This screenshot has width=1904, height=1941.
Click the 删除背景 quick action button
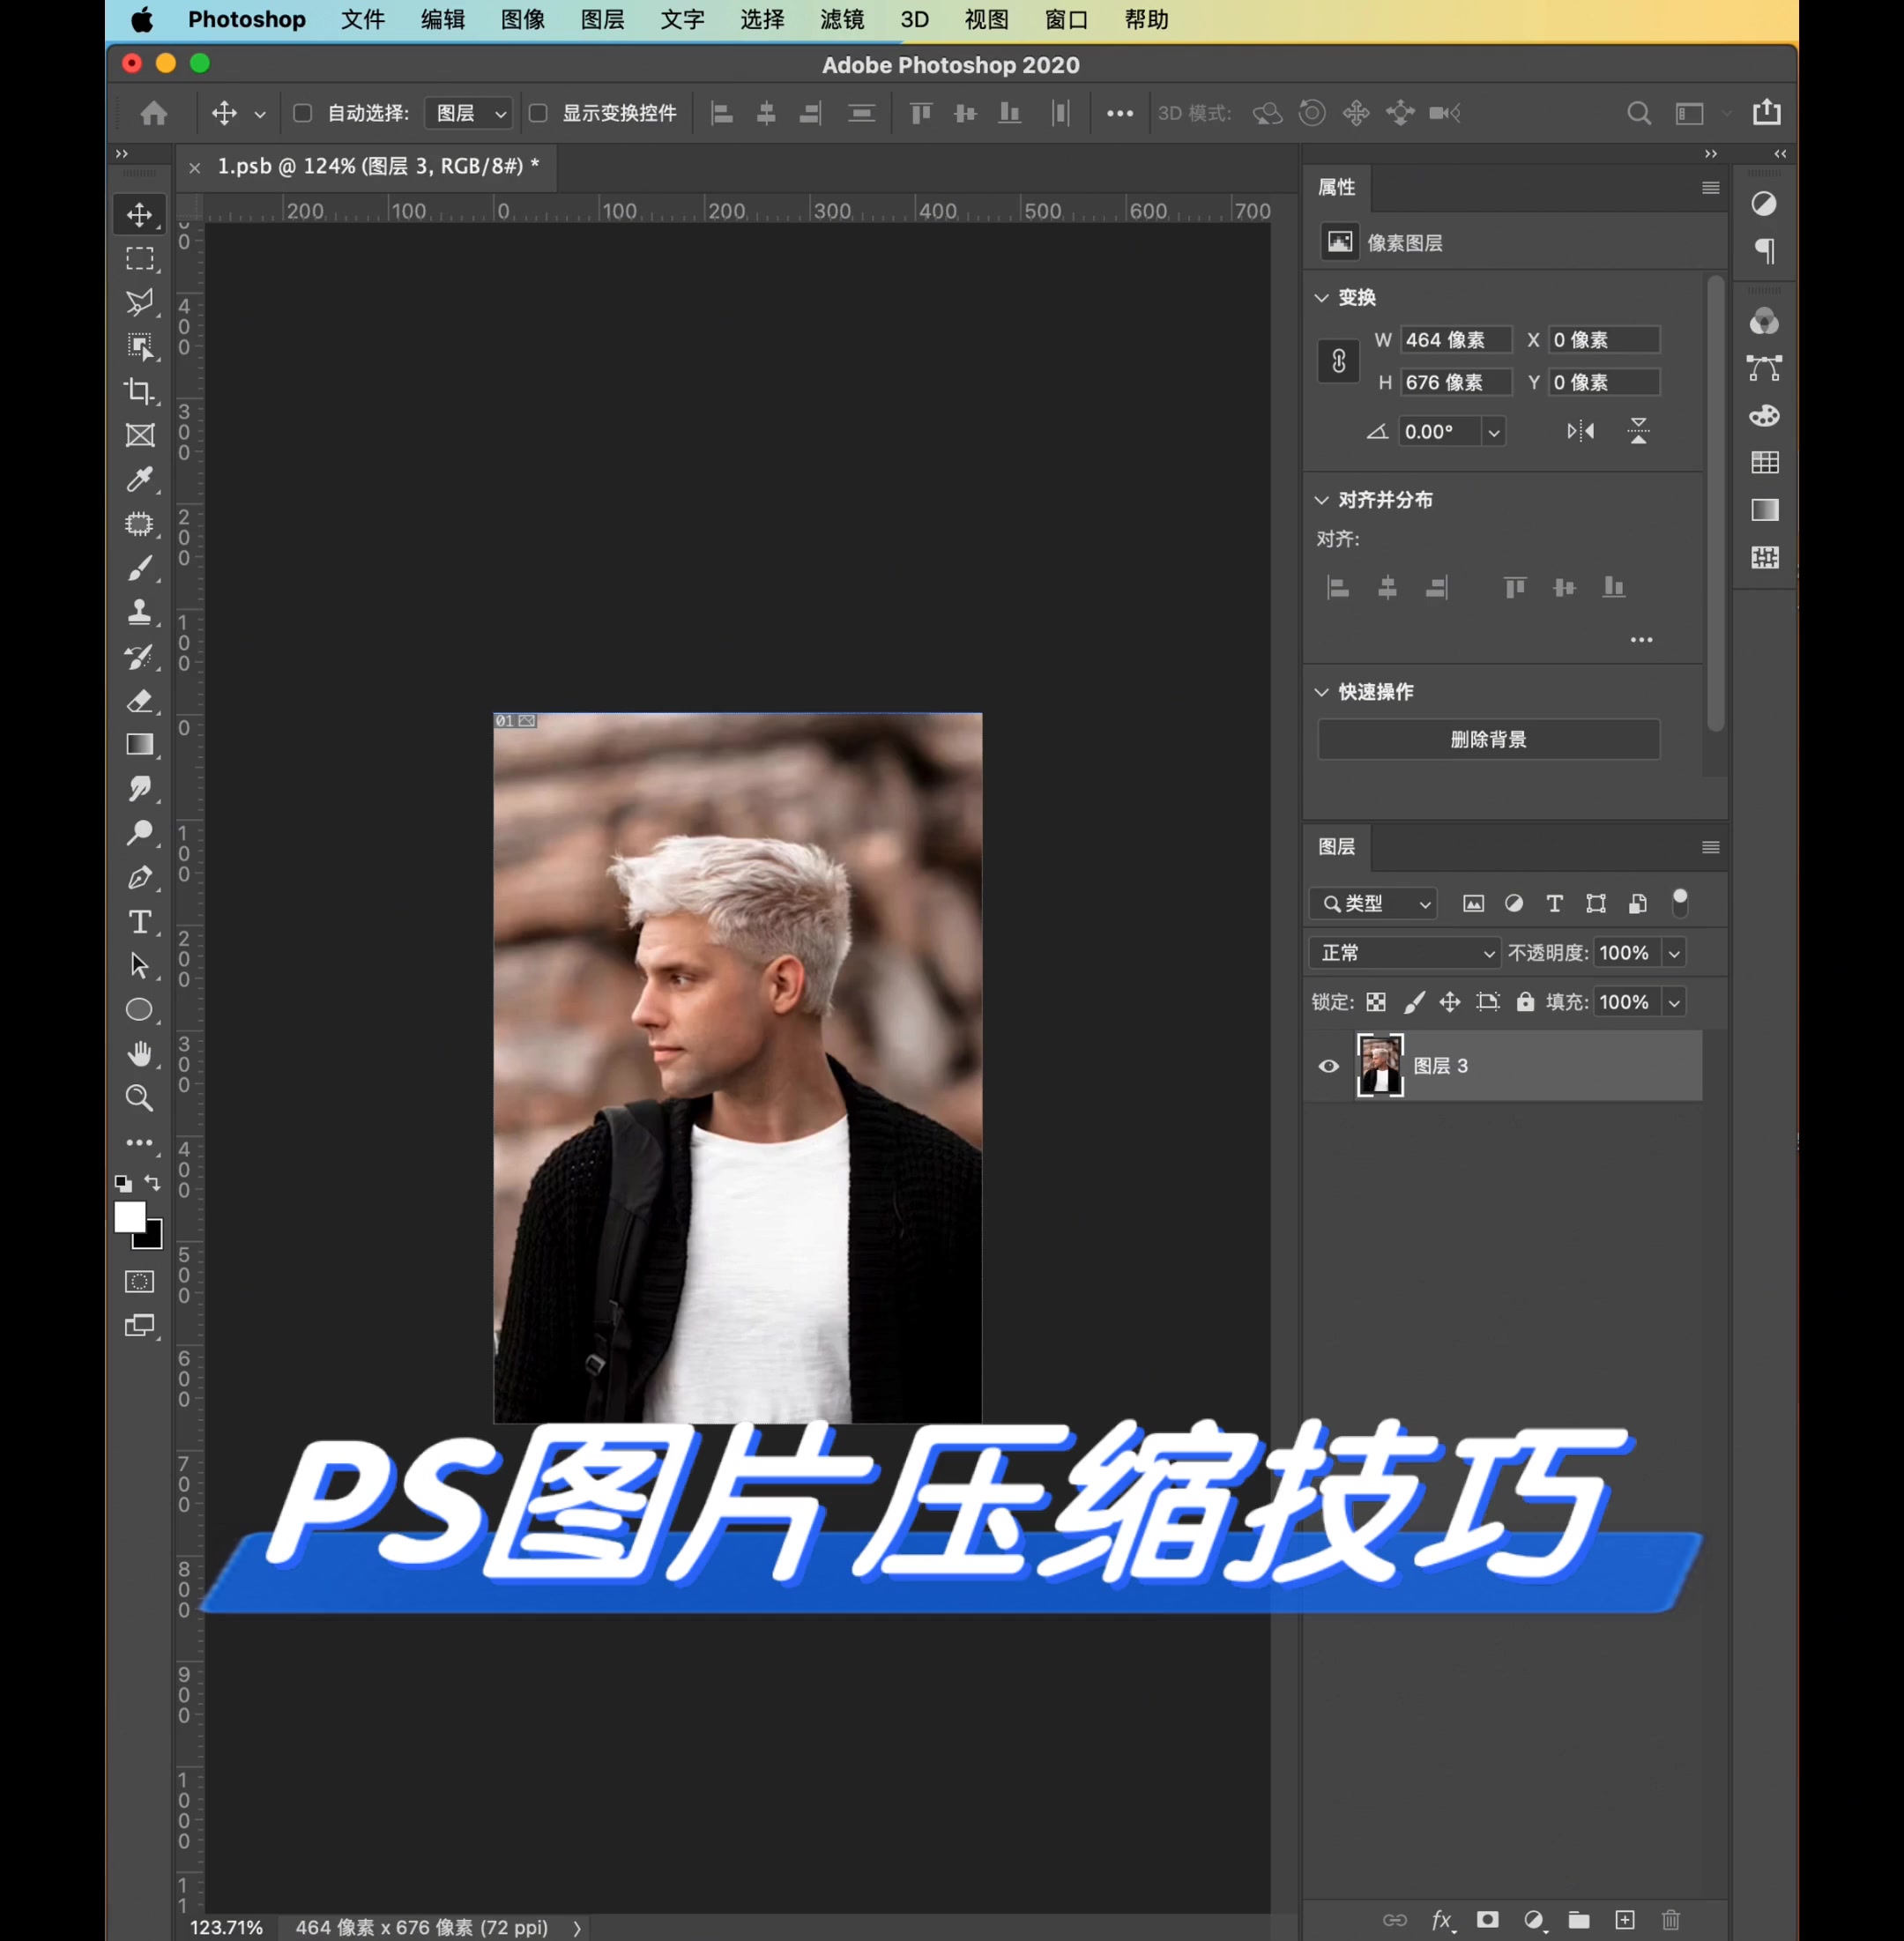point(1488,739)
